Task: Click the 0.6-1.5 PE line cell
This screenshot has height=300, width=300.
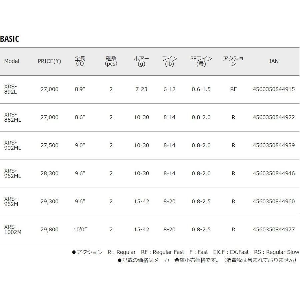Action: pyautogui.click(x=201, y=89)
